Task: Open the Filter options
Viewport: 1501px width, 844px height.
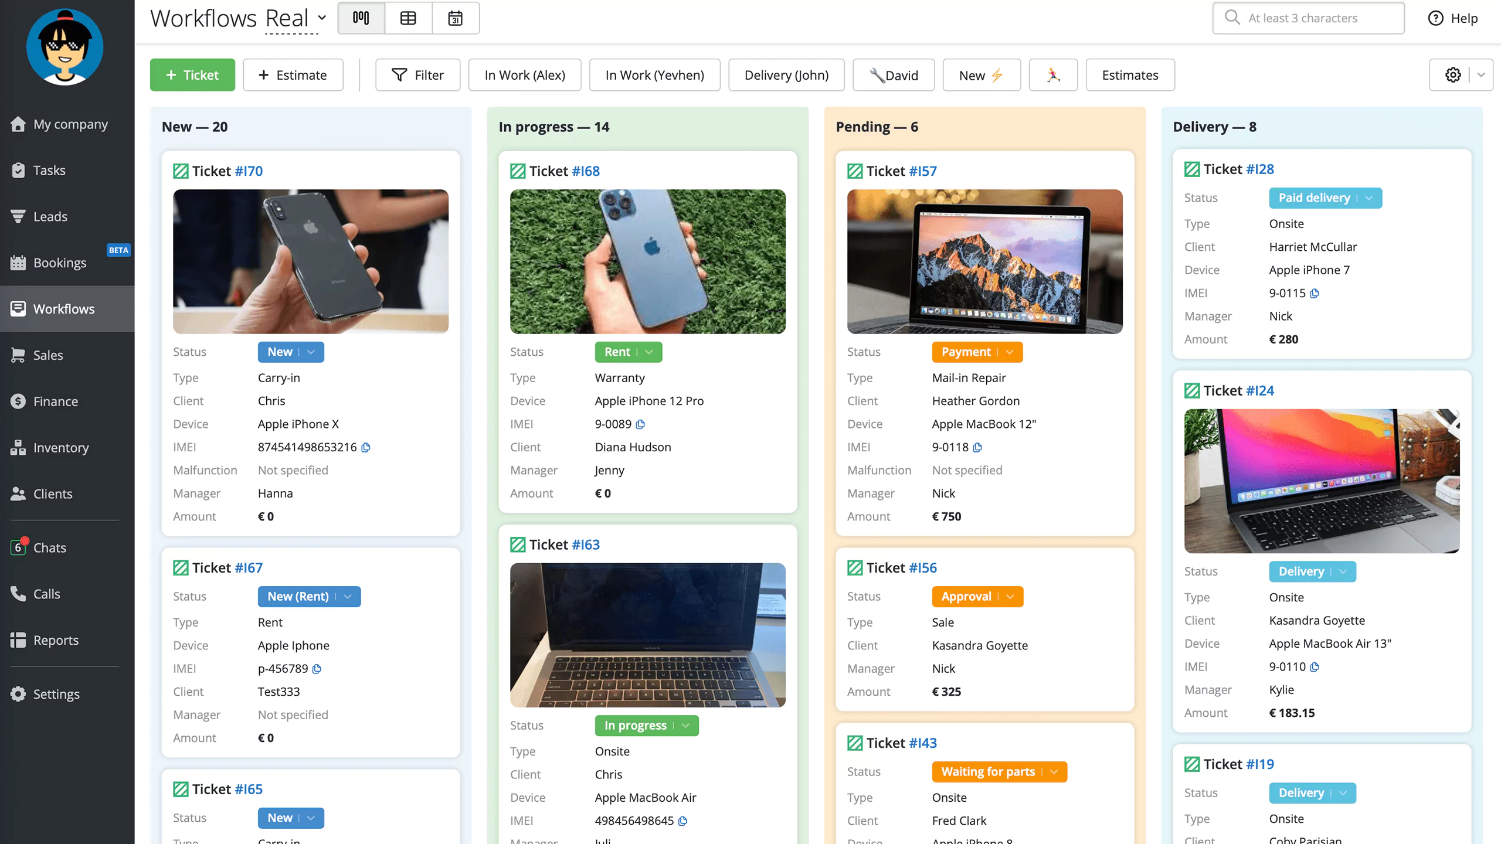Action: pyautogui.click(x=418, y=75)
